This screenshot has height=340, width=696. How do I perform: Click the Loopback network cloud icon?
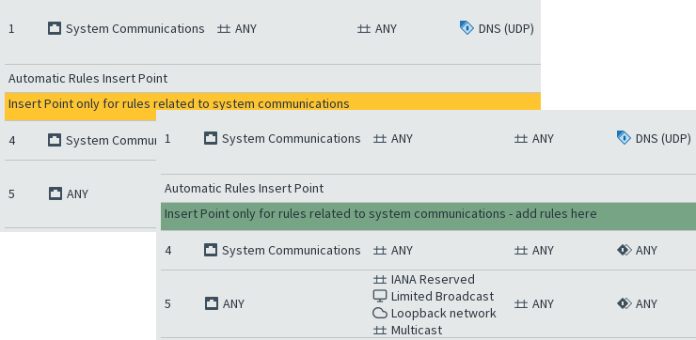click(x=380, y=314)
